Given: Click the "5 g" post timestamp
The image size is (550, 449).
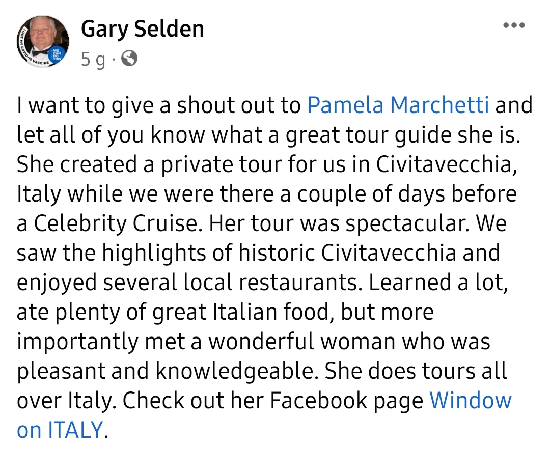Looking at the screenshot, I should [93, 60].
